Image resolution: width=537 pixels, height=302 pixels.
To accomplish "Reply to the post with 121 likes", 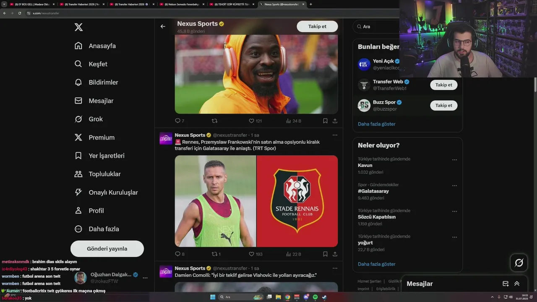I will [179, 121].
